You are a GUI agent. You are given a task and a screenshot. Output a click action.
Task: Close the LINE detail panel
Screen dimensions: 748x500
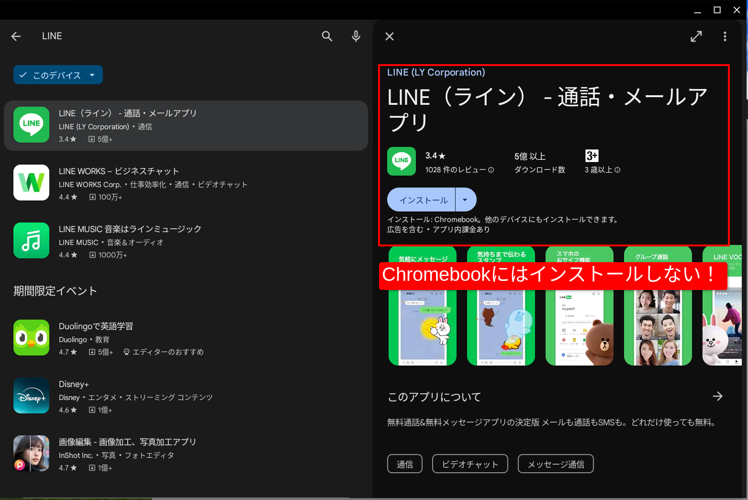pos(390,36)
